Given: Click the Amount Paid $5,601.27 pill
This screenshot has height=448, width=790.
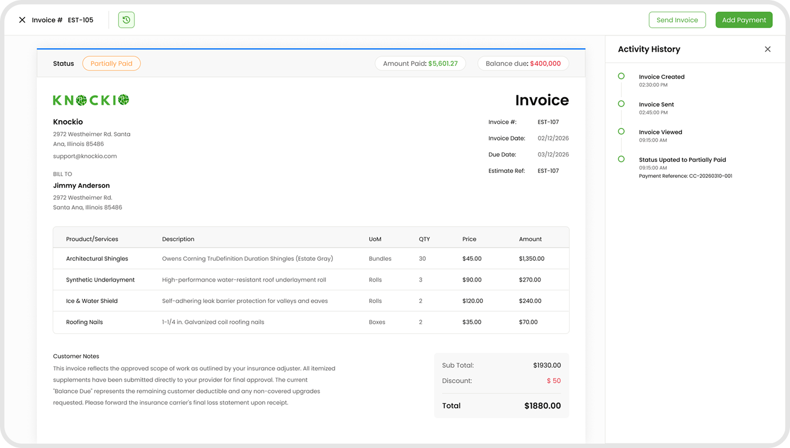Looking at the screenshot, I should (420, 64).
